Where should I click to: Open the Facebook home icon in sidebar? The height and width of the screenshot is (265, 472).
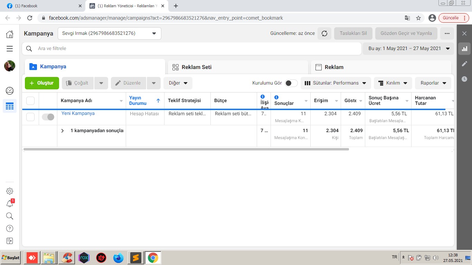pos(10,34)
